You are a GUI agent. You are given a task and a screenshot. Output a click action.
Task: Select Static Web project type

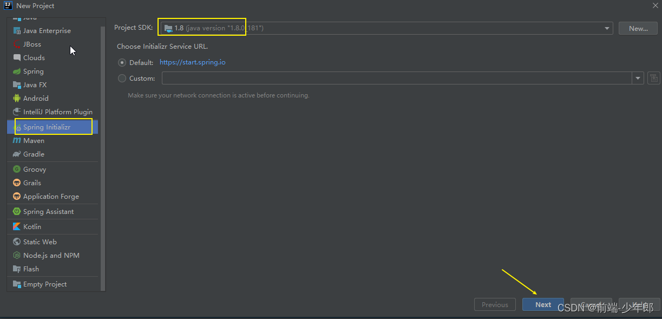[x=53, y=242]
